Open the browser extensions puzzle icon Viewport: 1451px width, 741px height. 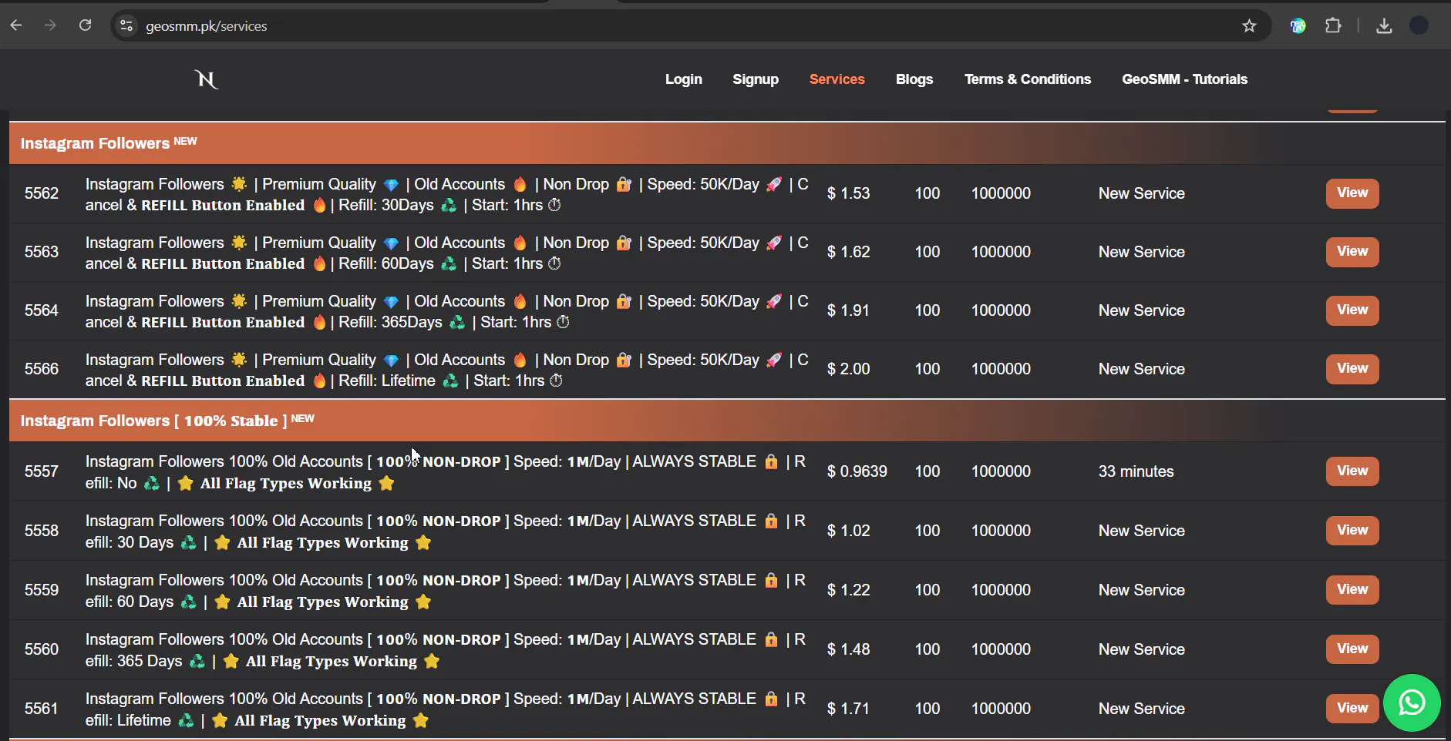1333,25
